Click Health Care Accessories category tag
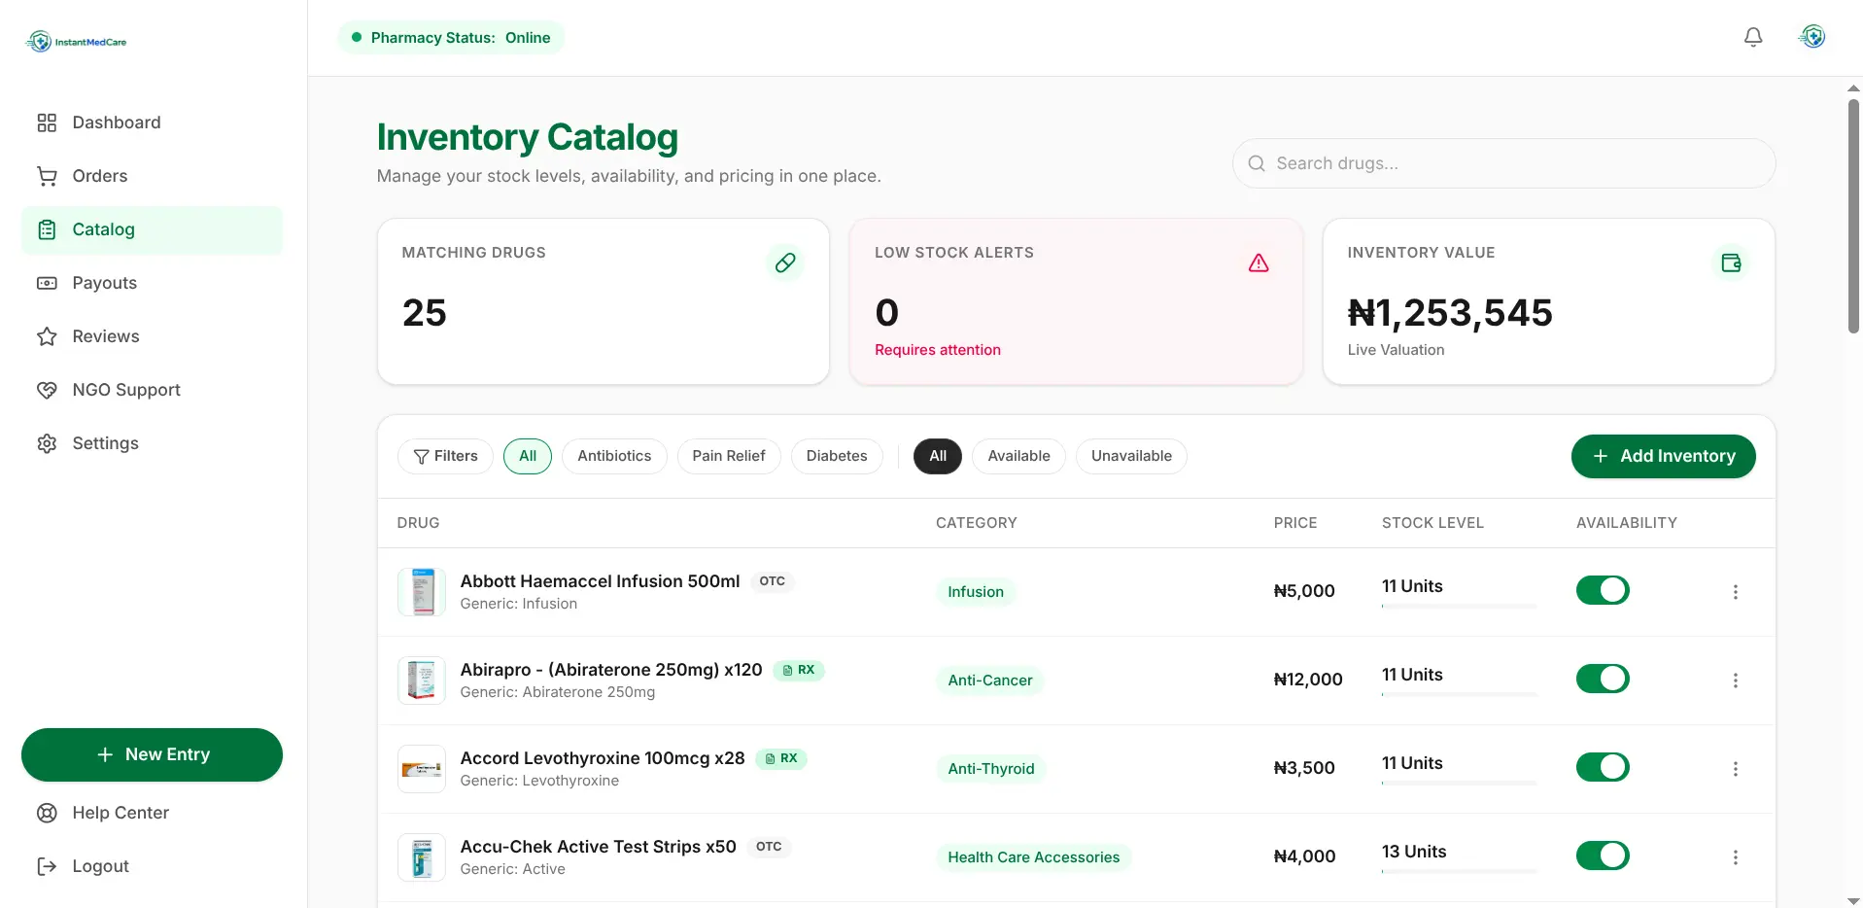This screenshot has width=1863, height=908. tap(1034, 857)
